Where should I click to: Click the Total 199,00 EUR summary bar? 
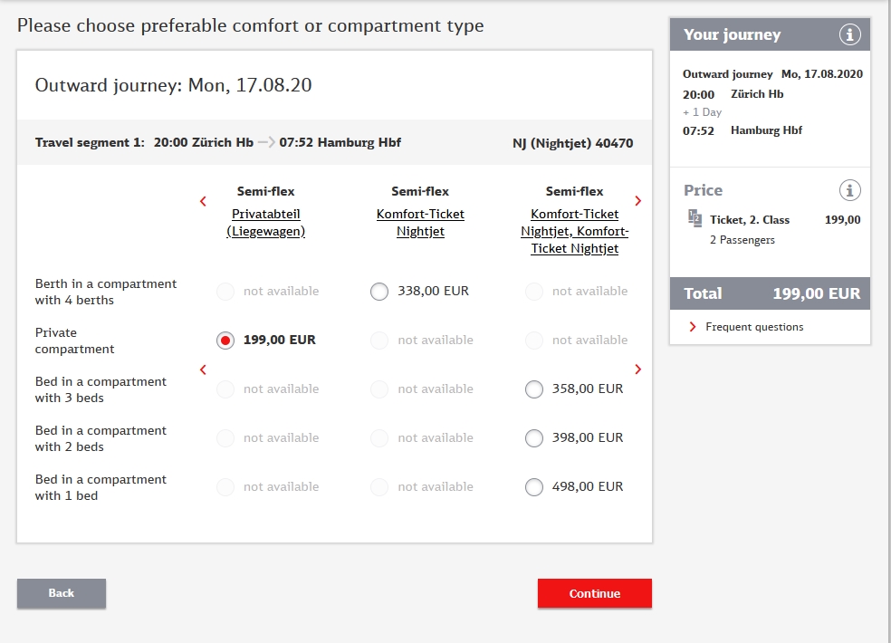(x=770, y=293)
